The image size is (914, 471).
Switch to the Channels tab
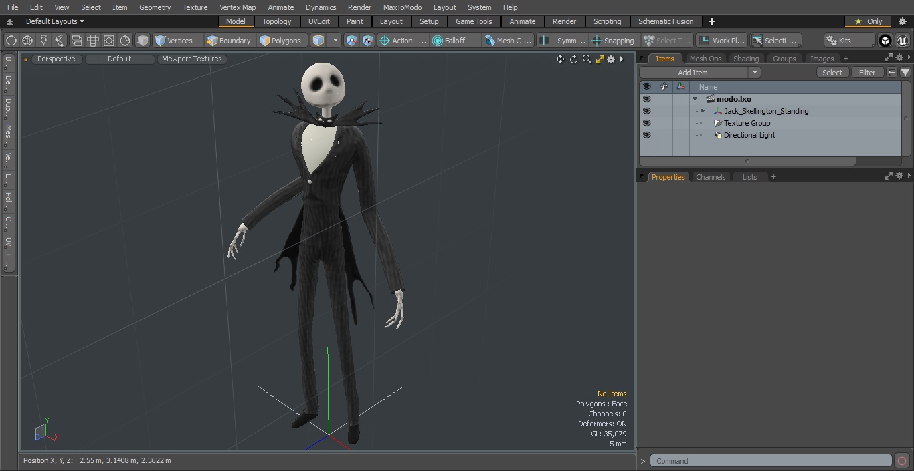click(711, 177)
